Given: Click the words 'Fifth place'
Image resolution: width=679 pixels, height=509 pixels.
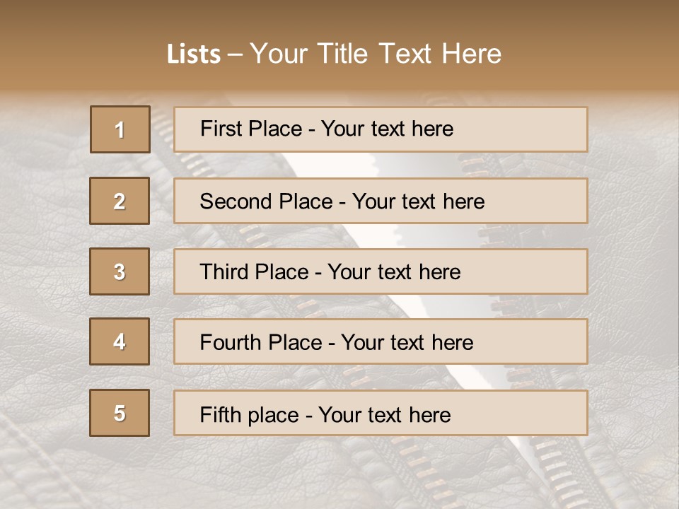Looking at the screenshot, I should [x=250, y=415].
